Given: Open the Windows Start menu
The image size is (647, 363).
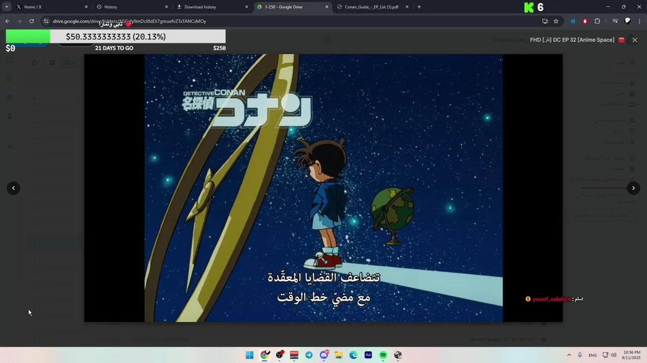Looking at the screenshot, I should pos(249,355).
